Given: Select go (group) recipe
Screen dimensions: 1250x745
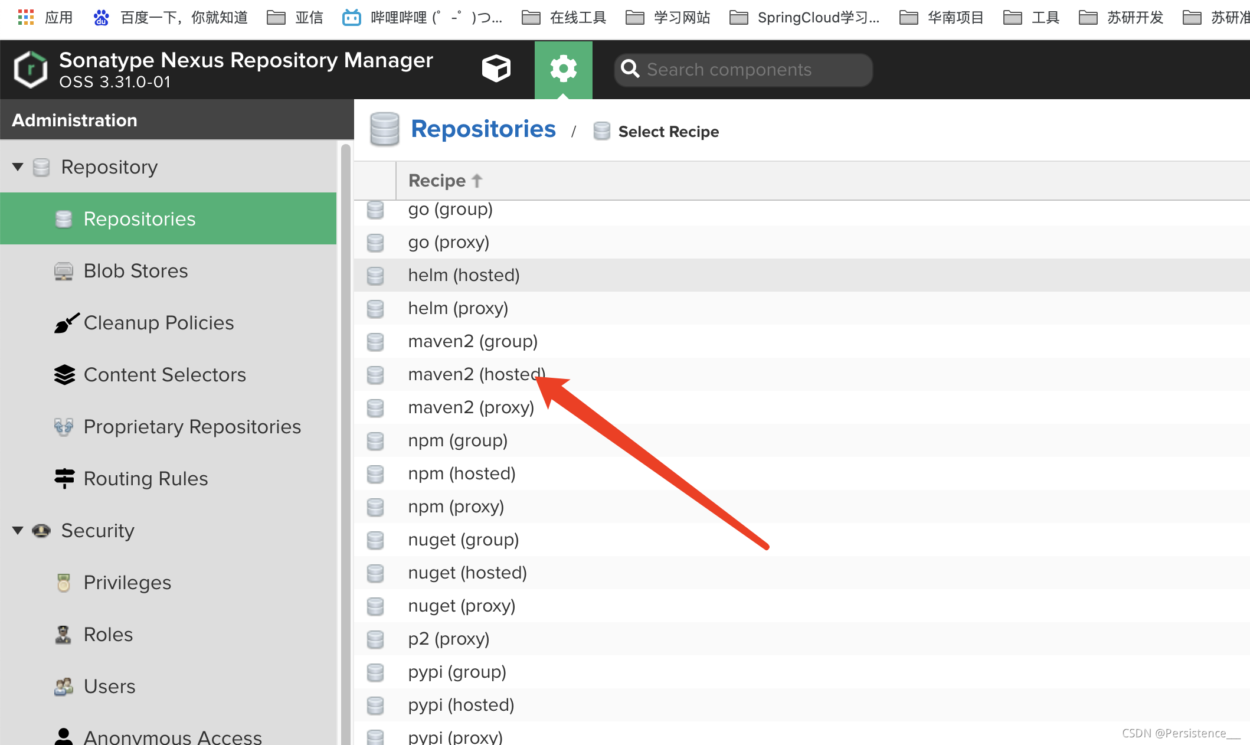Looking at the screenshot, I should click(x=802, y=211).
